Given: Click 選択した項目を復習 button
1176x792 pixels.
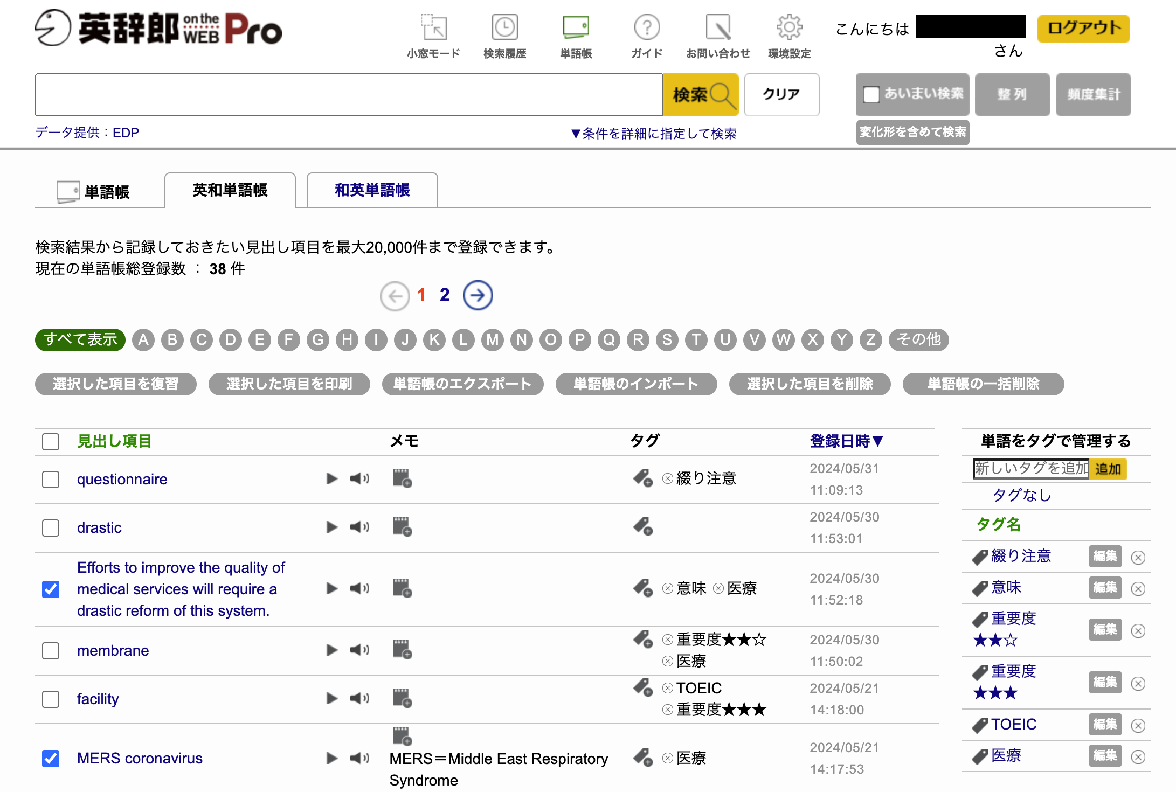Looking at the screenshot, I should click(115, 384).
